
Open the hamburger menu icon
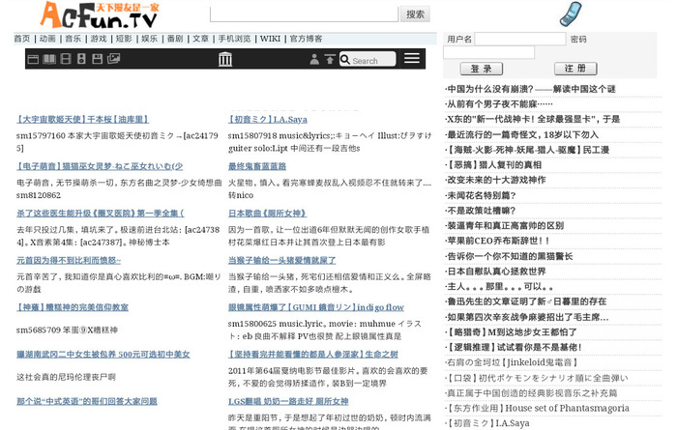click(x=412, y=58)
